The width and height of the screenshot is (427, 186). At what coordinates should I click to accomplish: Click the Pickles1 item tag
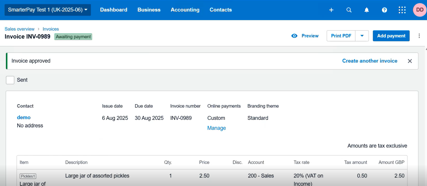pos(28,176)
